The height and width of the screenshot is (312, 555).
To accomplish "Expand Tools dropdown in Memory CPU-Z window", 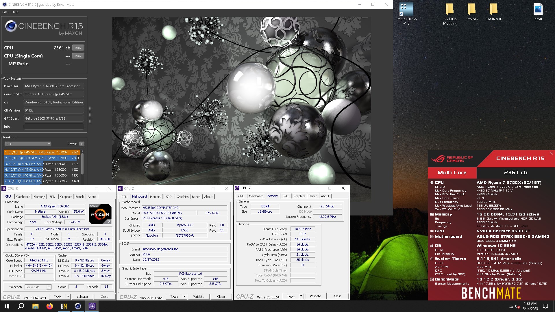I will coord(301,296).
